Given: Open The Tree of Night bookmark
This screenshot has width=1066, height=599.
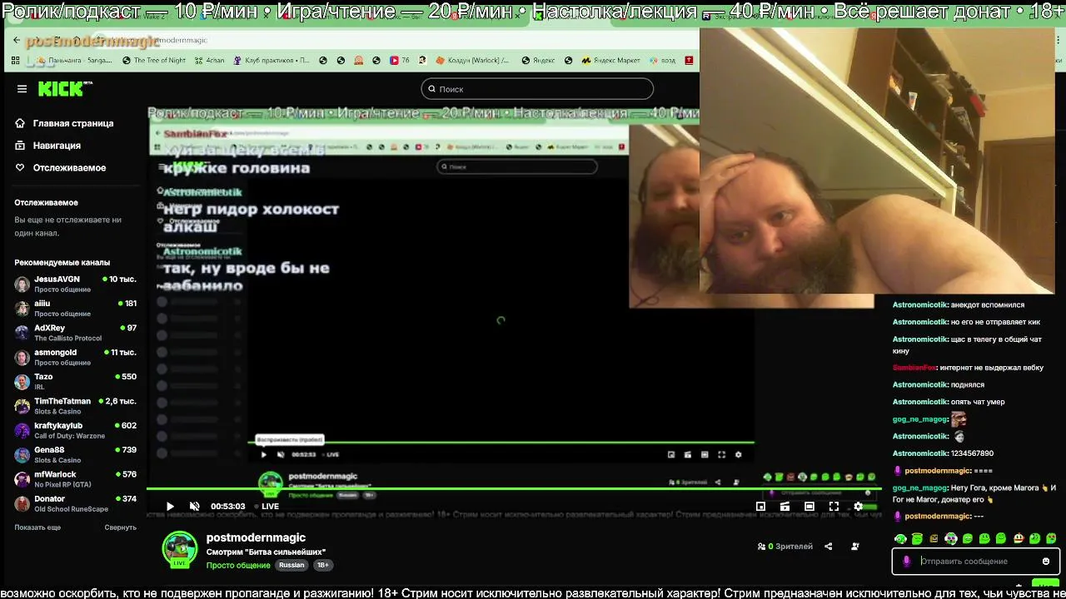Looking at the screenshot, I should click(x=153, y=61).
